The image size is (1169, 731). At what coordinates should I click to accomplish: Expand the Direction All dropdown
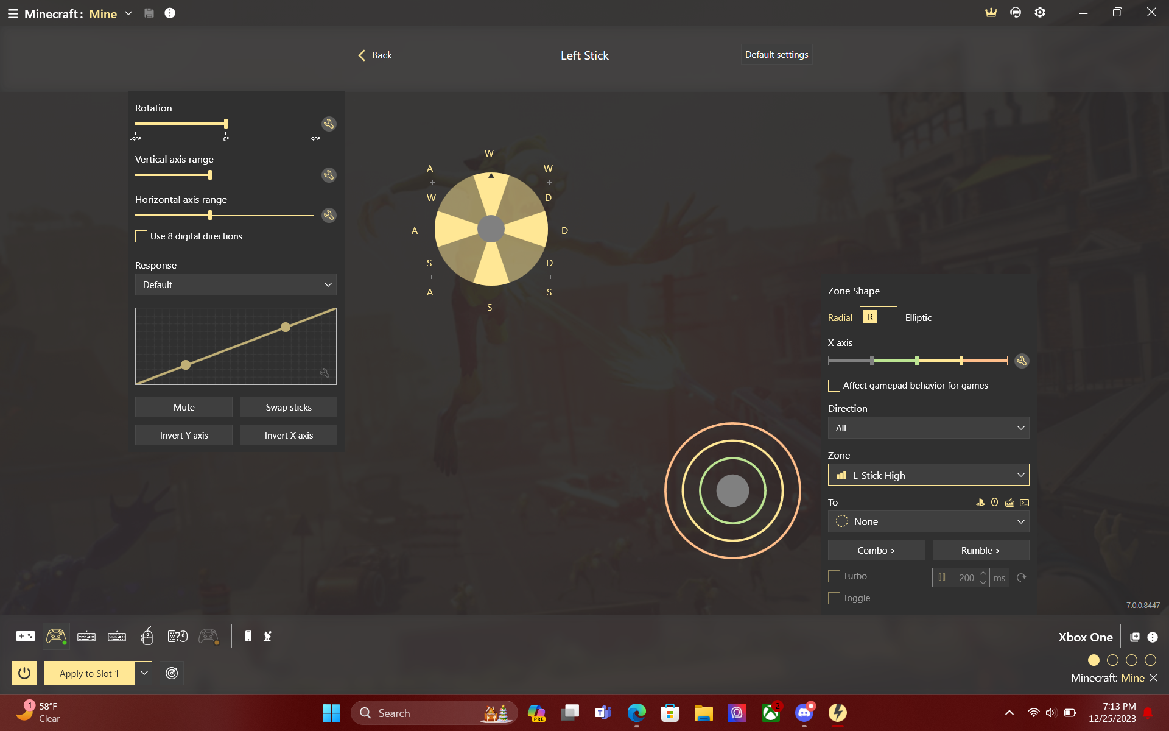(928, 428)
